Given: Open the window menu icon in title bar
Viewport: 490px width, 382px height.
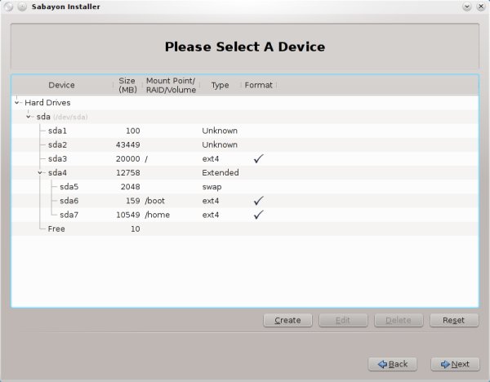Looking at the screenshot, I should [8, 7].
